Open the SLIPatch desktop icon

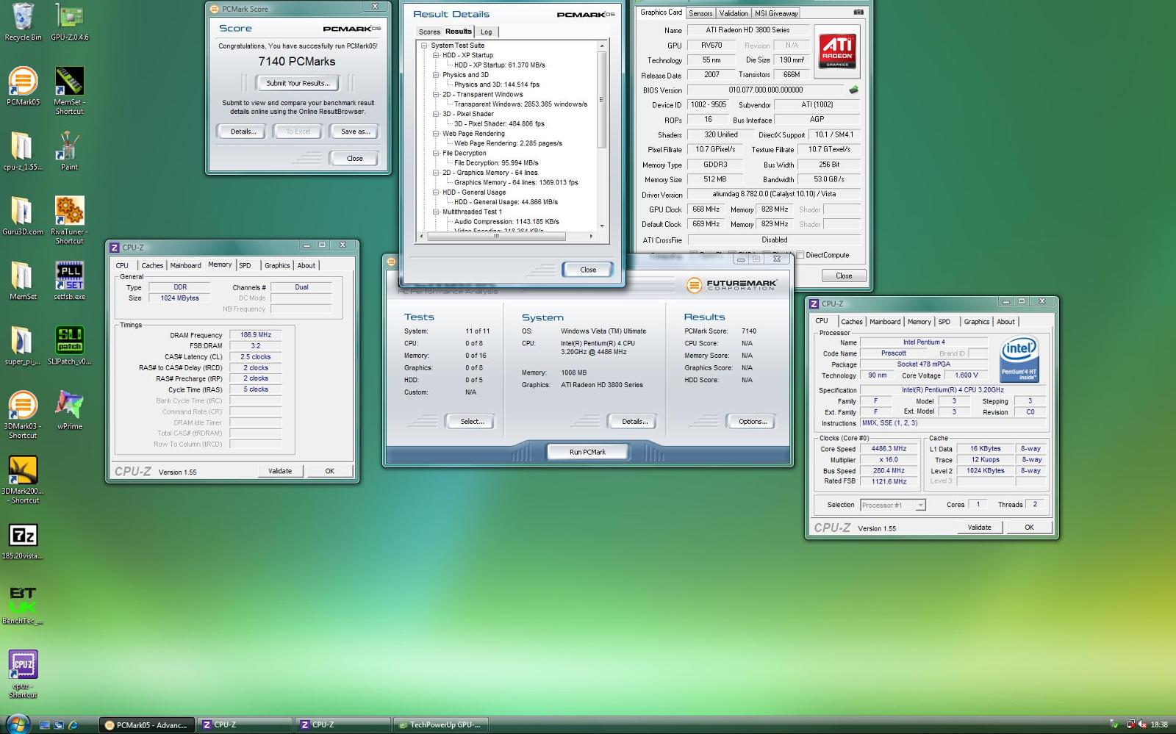point(69,345)
